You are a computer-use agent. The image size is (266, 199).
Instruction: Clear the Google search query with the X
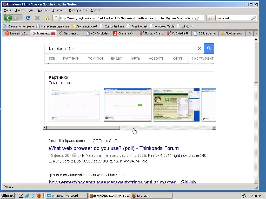pos(199,48)
